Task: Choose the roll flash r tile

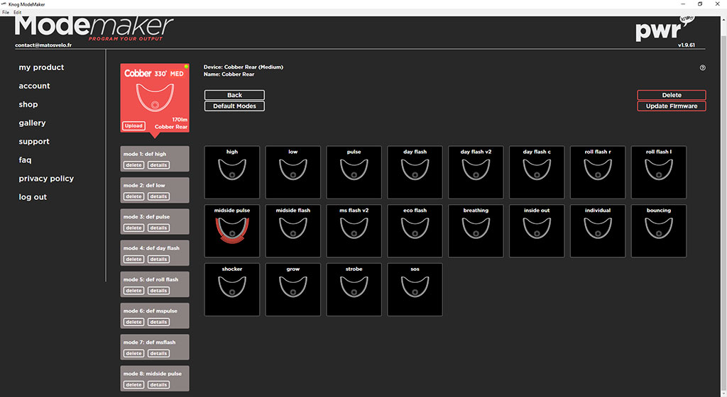Action: coord(598,172)
